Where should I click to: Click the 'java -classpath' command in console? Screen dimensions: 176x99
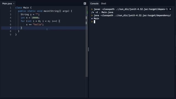click(132, 15)
